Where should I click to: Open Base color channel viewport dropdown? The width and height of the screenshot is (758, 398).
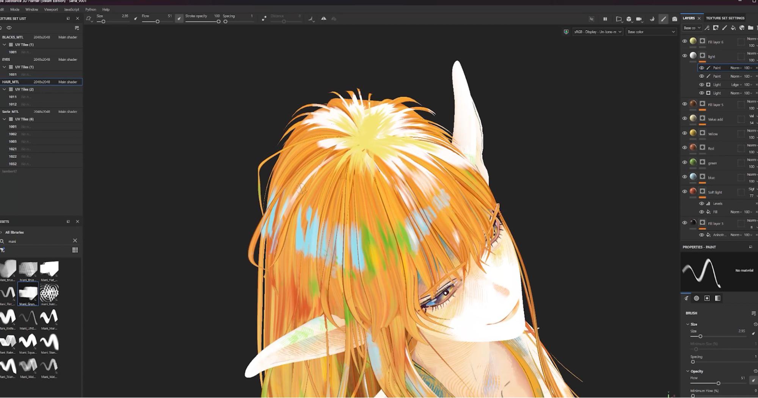[651, 32]
